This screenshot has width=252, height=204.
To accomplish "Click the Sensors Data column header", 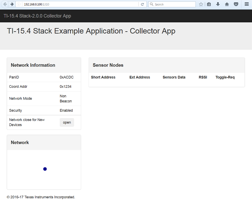I will click(x=174, y=77).
